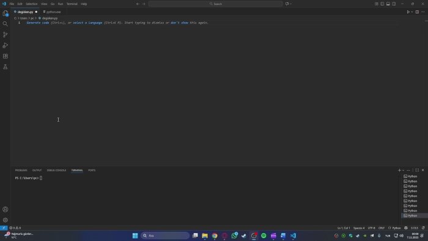Click the don't show link
The image size is (428, 241).
pos(179,23)
